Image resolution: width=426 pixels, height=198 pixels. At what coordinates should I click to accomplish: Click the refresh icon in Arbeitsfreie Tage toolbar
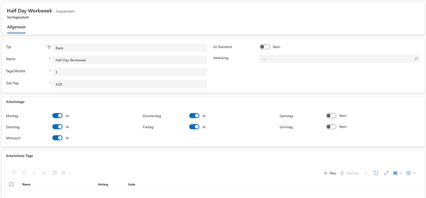pyautogui.click(x=376, y=173)
